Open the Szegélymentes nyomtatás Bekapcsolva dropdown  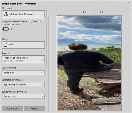(x=23, y=96)
